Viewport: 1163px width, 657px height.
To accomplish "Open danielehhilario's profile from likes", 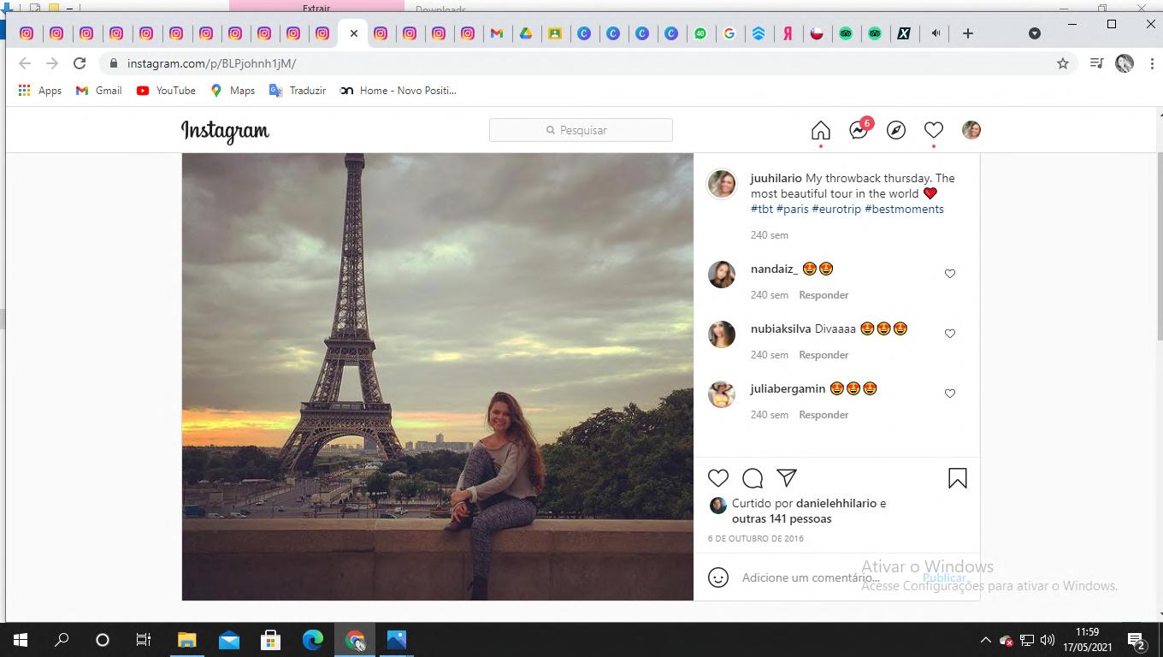I will (836, 503).
